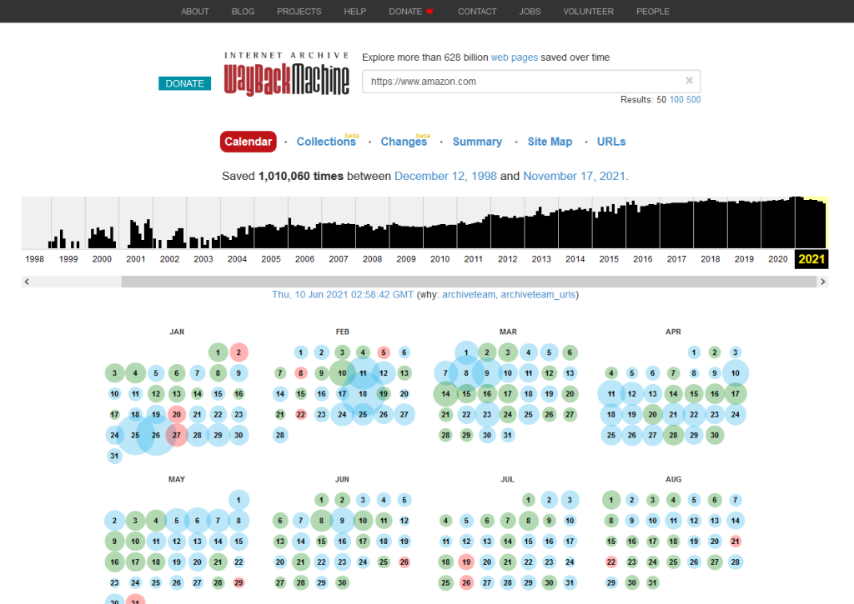854x604 pixels.
Task: Select August 31 snapshot circle
Action: point(652,582)
